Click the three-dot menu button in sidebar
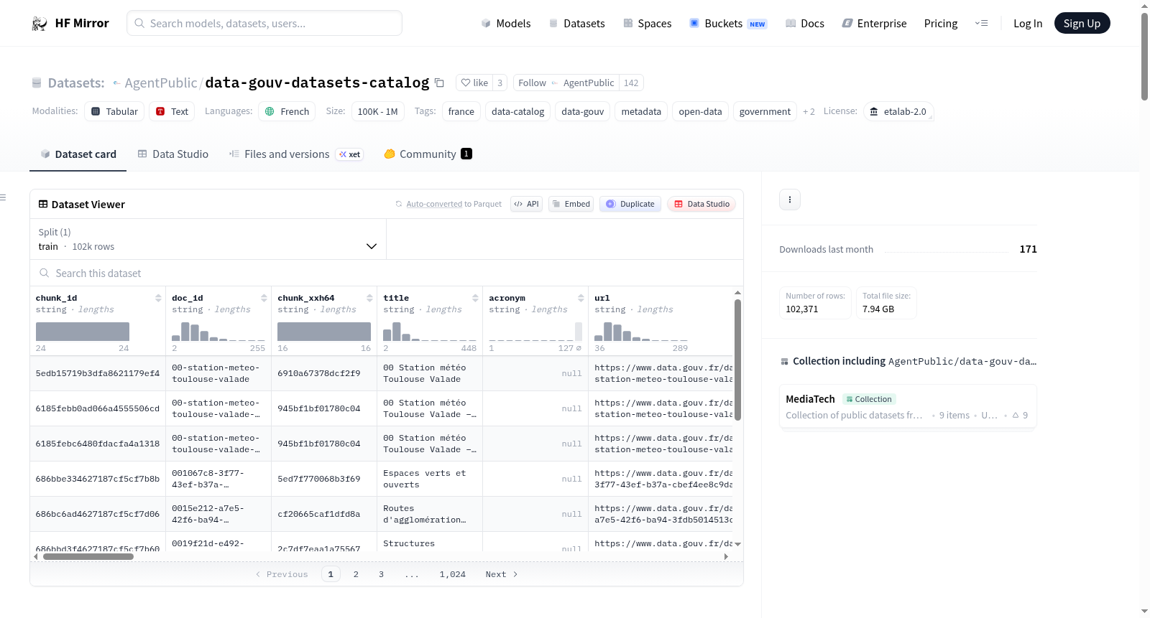Screen dimensions: 1150x618 [790, 200]
